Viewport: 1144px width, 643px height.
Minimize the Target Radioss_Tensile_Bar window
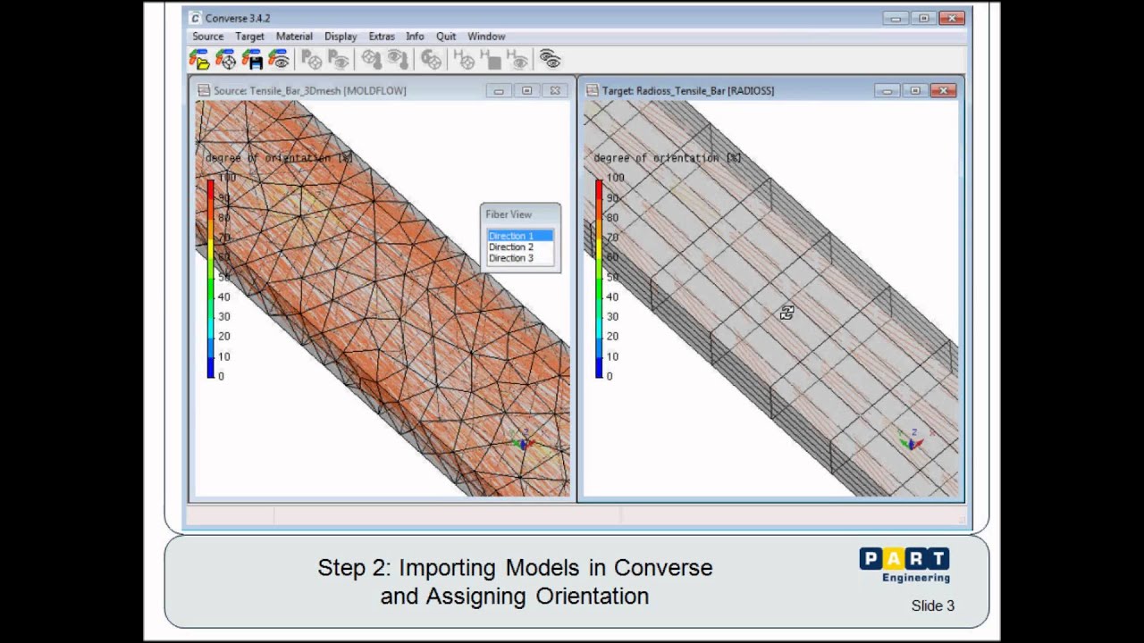887,91
